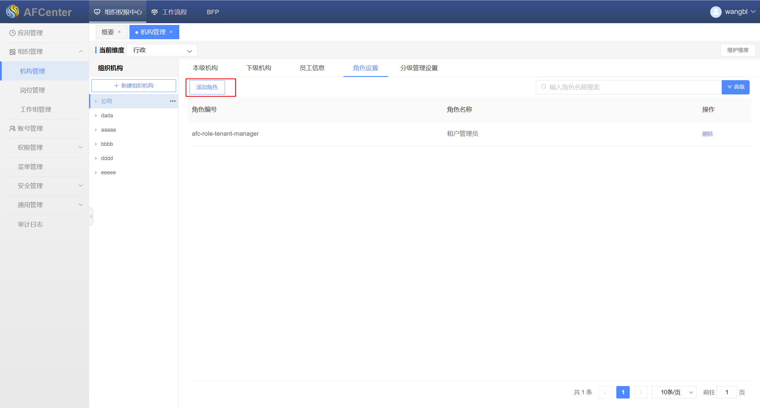Expand the 安全管理 sidebar section
760x408 pixels.
(81, 186)
